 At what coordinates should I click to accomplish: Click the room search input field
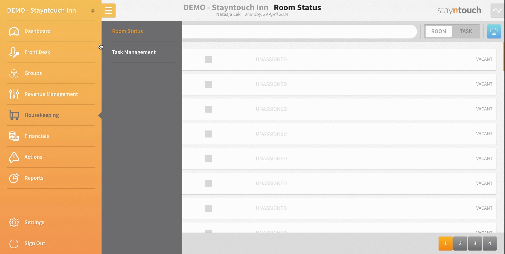coord(299,31)
